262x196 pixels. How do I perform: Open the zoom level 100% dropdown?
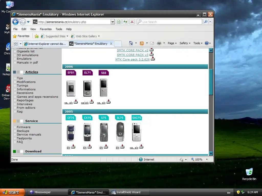coord(207,160)
